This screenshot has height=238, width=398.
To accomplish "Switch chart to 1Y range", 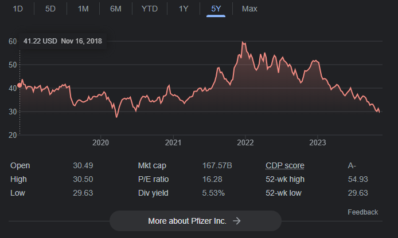I will point(184,9).
